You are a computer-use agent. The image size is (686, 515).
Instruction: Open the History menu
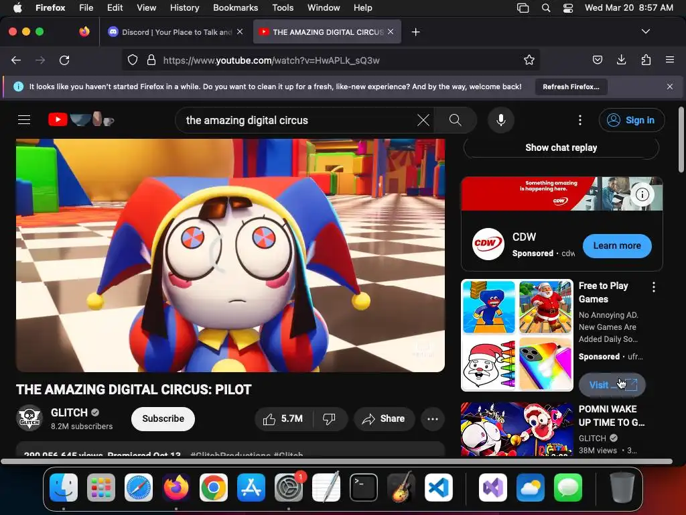184,8
